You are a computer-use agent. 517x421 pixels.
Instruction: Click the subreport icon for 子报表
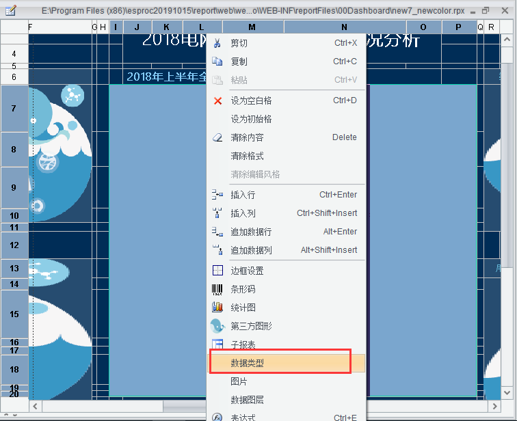point(217,344)
